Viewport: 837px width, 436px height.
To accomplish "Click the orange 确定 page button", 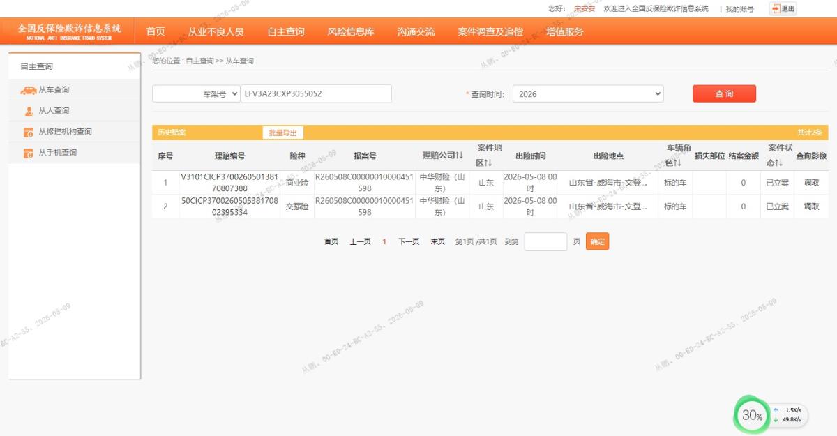I will tap(597, 241).
